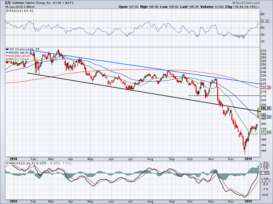Click the -10.0 label on MACD axis
Viewport: 273px width, 204px height.
[x=264, y=195]
